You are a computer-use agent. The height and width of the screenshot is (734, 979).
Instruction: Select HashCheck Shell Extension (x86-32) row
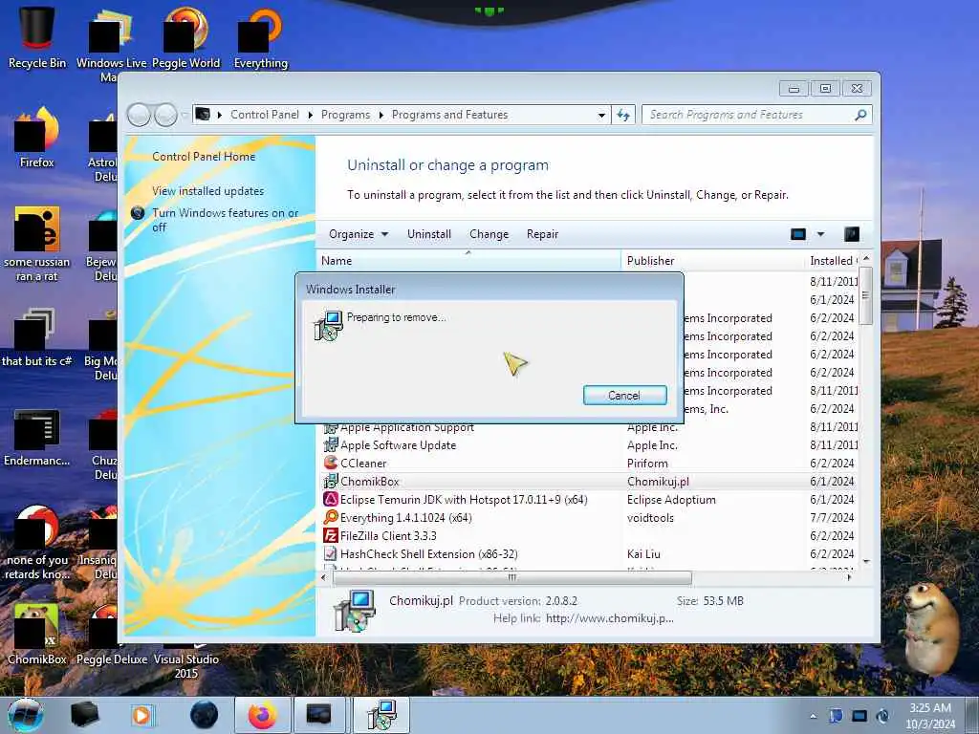(x=589, y=553)
